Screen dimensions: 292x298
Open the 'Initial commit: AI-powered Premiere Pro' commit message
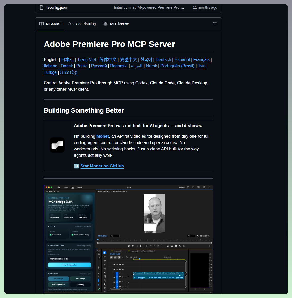pos(149,7)
